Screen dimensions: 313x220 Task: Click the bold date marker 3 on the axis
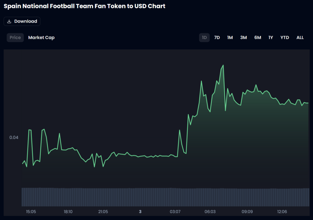tap(140, 212)
